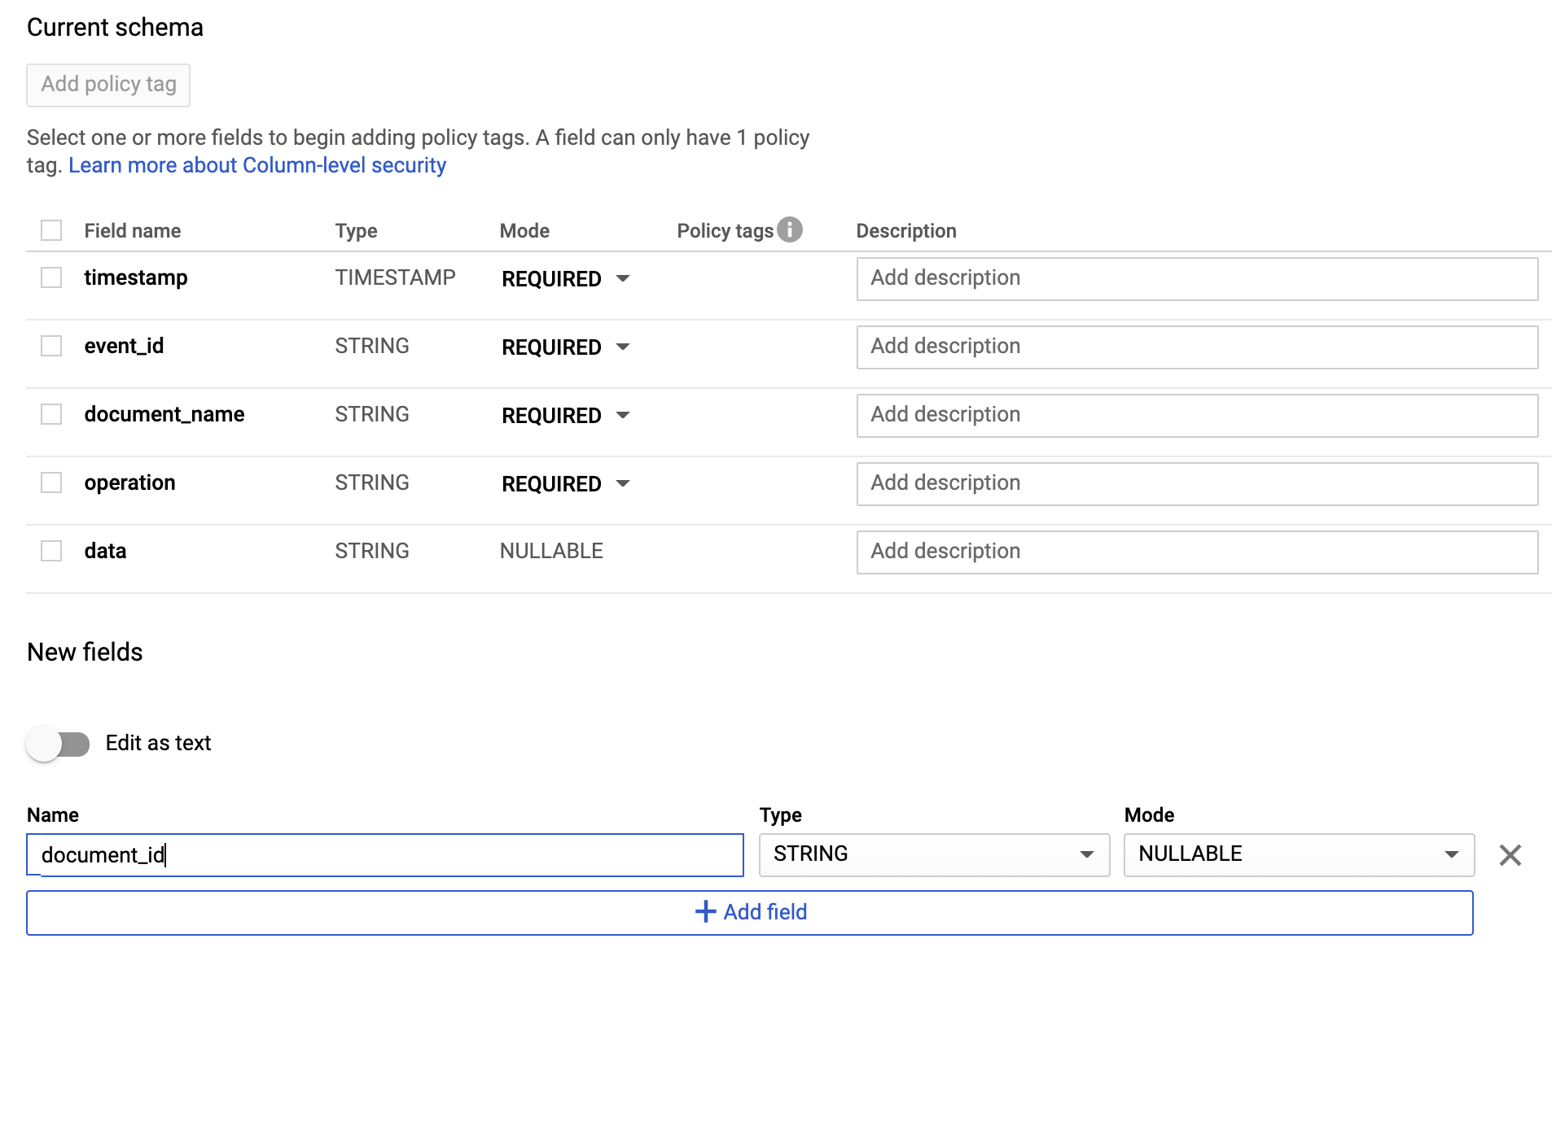The width and height of the screenshot is (1565, 1144).
Task: Check the document_name field checkbox
Action: coord(51,414)
